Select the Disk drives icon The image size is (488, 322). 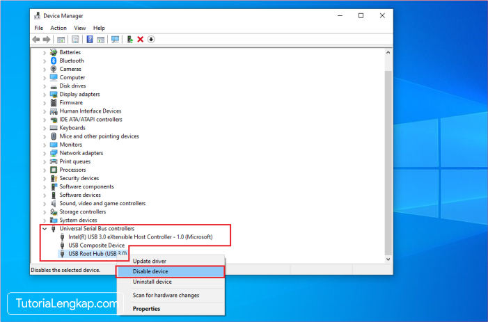54,87
